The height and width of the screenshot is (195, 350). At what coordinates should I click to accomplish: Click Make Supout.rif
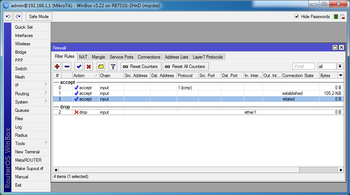coord(29,169)
